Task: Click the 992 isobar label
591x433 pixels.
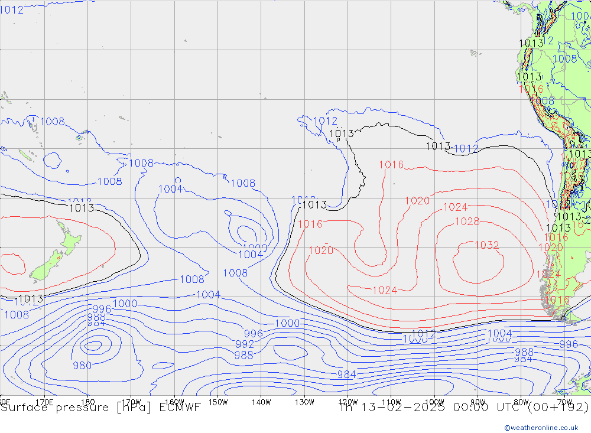Action: click(245, 344)
